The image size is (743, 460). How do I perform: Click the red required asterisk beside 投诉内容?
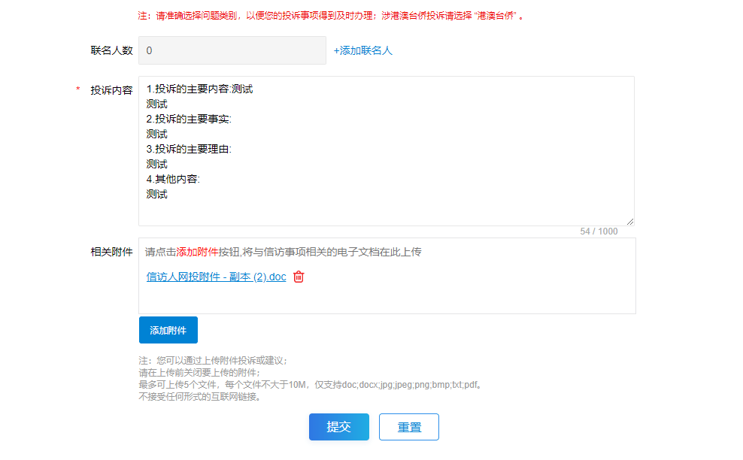pyautogui.click(x=78, y=90)
